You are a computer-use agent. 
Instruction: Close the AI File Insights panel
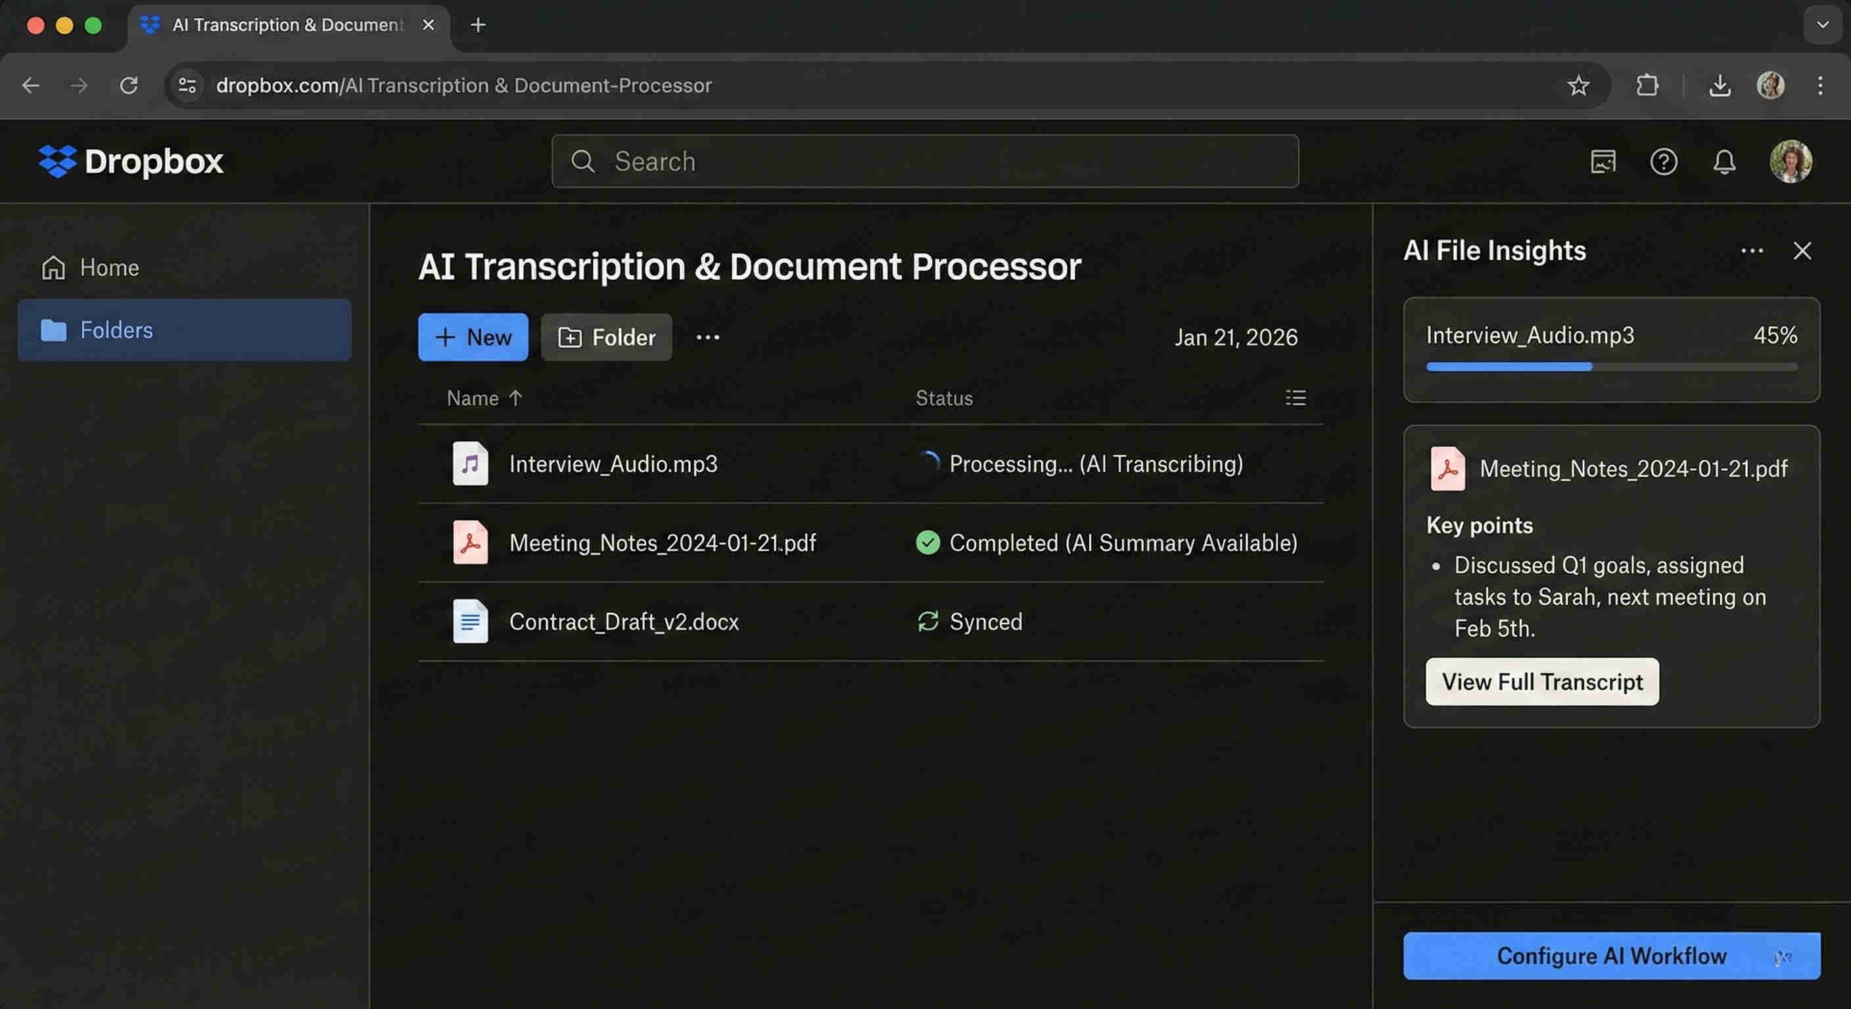click(x=1802, y=251)
